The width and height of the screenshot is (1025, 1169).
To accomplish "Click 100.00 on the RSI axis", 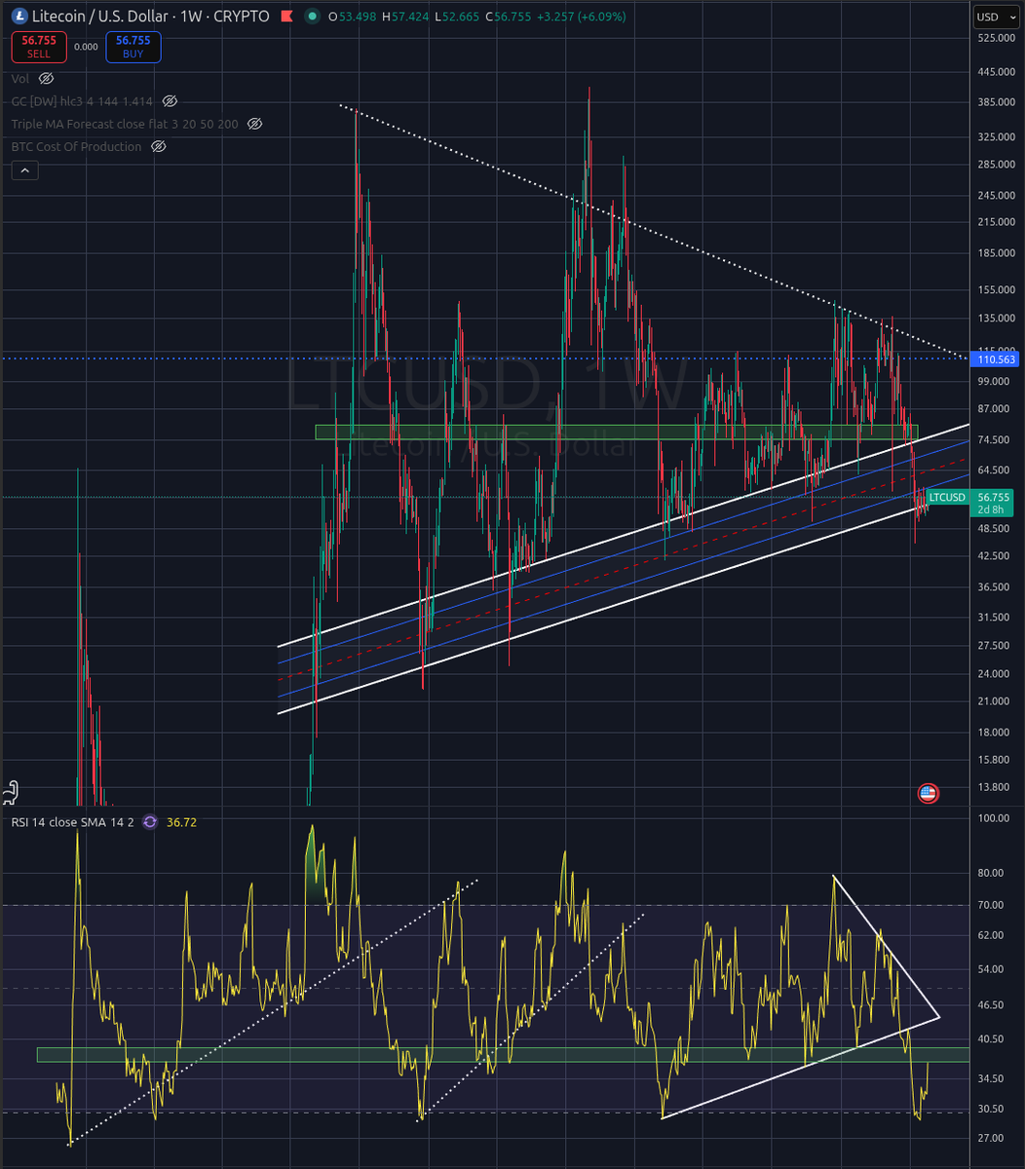I will tap(993, 818).
